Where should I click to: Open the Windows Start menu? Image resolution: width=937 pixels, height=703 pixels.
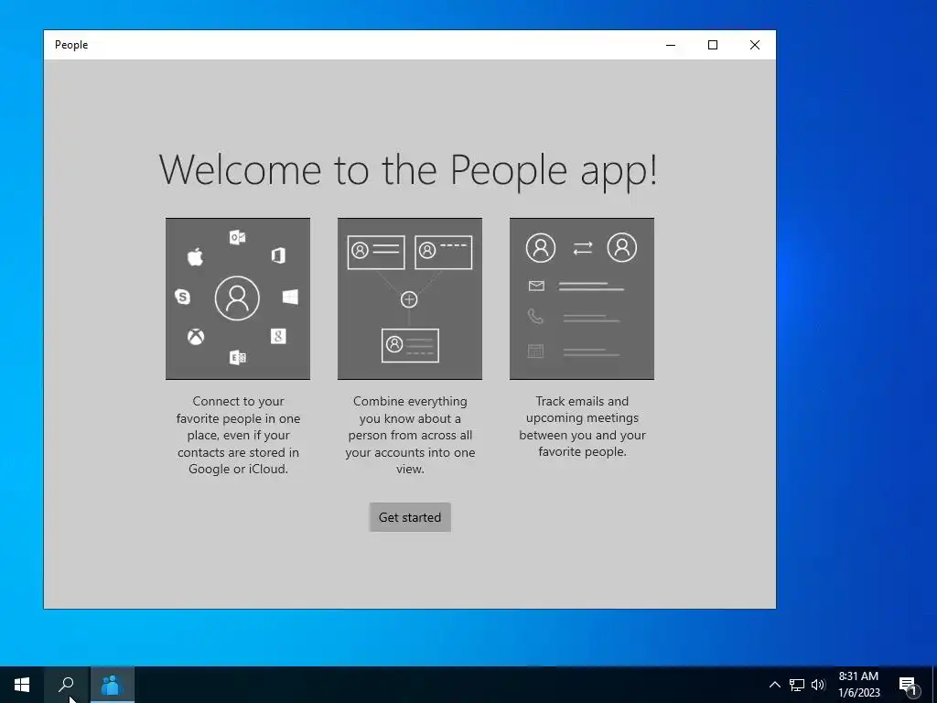coord(22,685)
